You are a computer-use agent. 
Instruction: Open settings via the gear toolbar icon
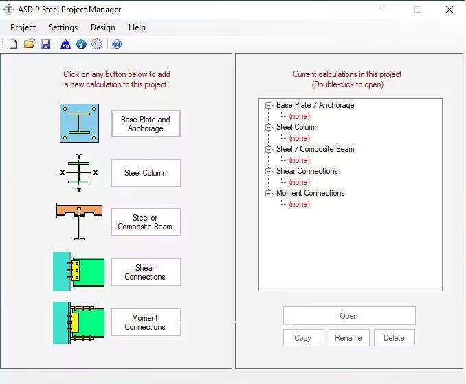pyautogui.click(x=97, y=44)
